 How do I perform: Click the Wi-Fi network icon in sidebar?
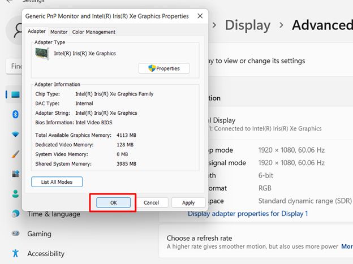15,134
